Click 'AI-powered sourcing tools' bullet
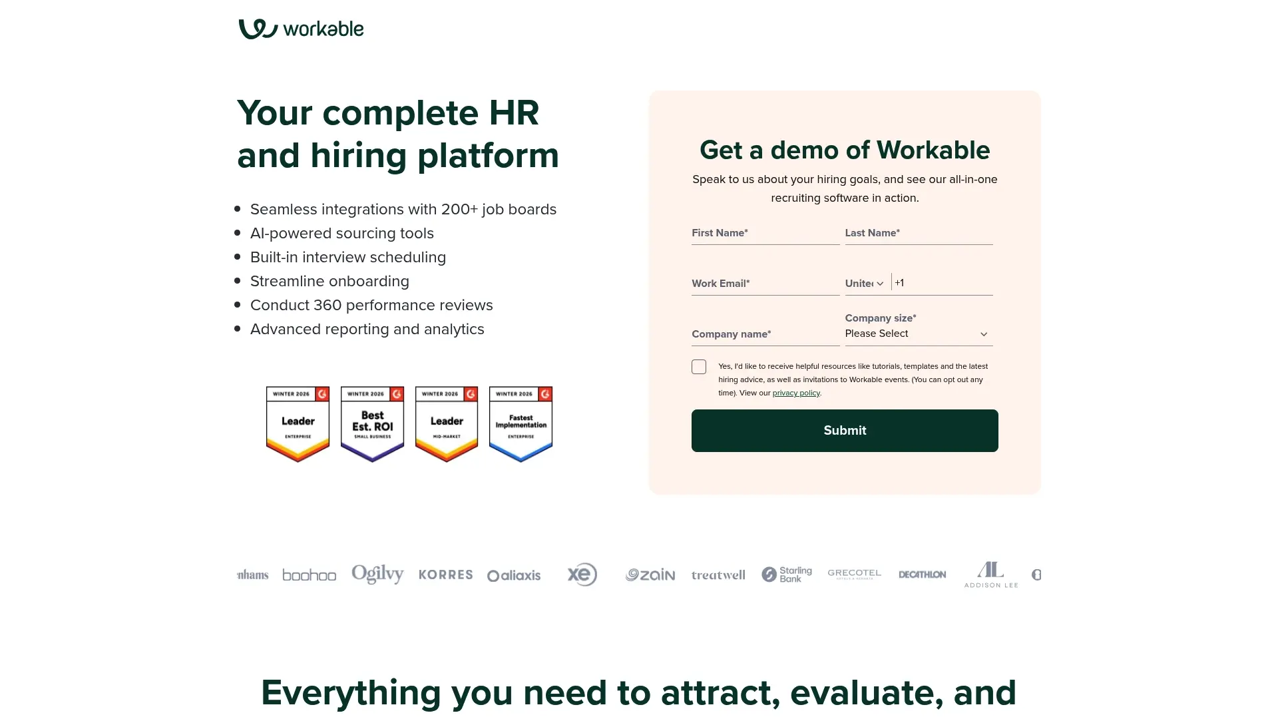The width and height of the screenshot is (1278, 719). coord(342,234)
